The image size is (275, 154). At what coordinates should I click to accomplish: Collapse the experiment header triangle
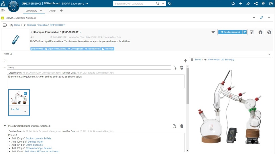click(x=213, y=32)
